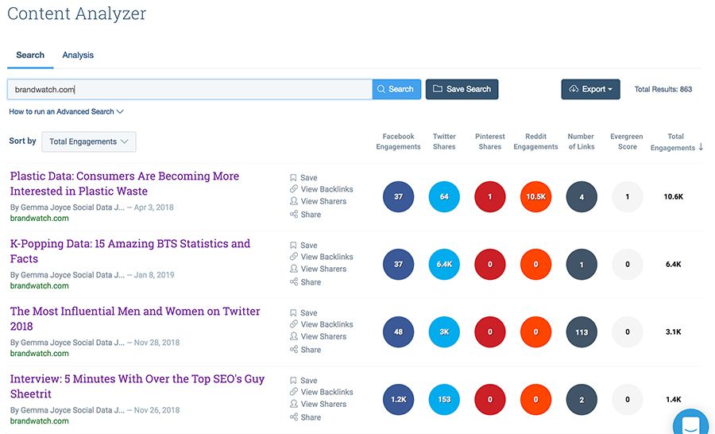Click the Twitter shares circle showing 6.4K
Screen dimensions: 715x434
444,265
